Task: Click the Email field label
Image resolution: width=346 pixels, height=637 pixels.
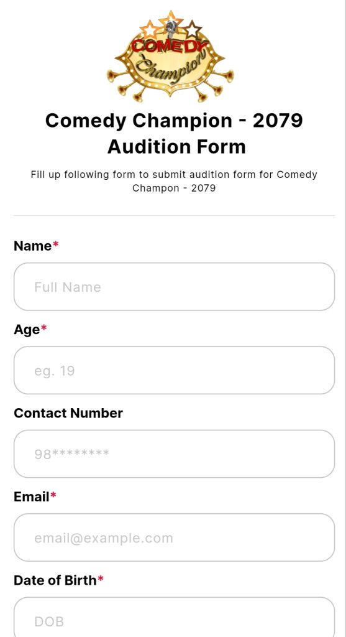Action: point(32,496)
